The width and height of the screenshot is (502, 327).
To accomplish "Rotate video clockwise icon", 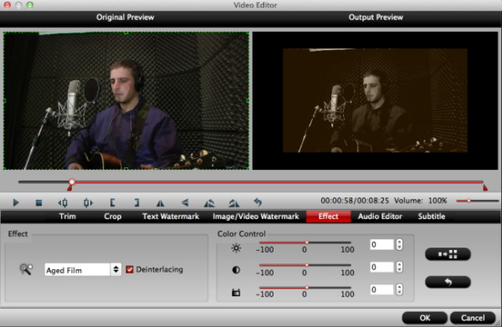I will 234,203.
